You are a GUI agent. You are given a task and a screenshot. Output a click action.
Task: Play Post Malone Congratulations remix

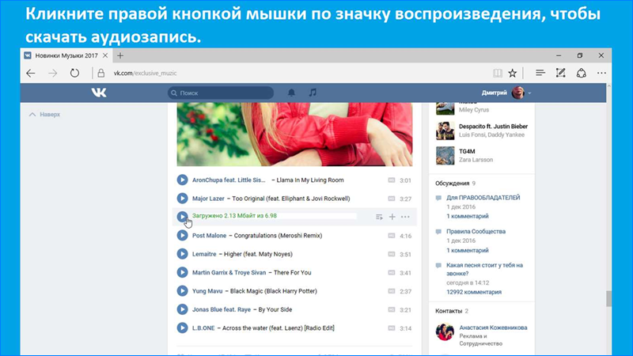point(183,235)
